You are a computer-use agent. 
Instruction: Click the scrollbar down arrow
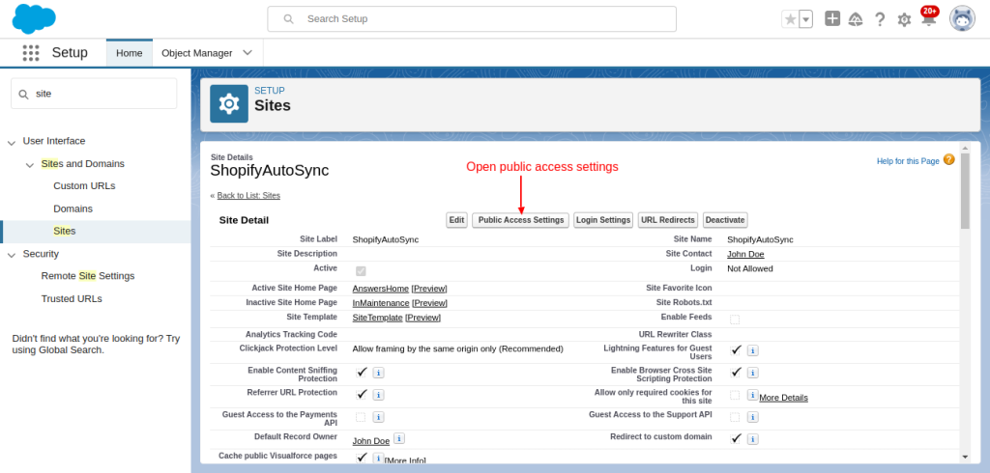pos(965,457)
